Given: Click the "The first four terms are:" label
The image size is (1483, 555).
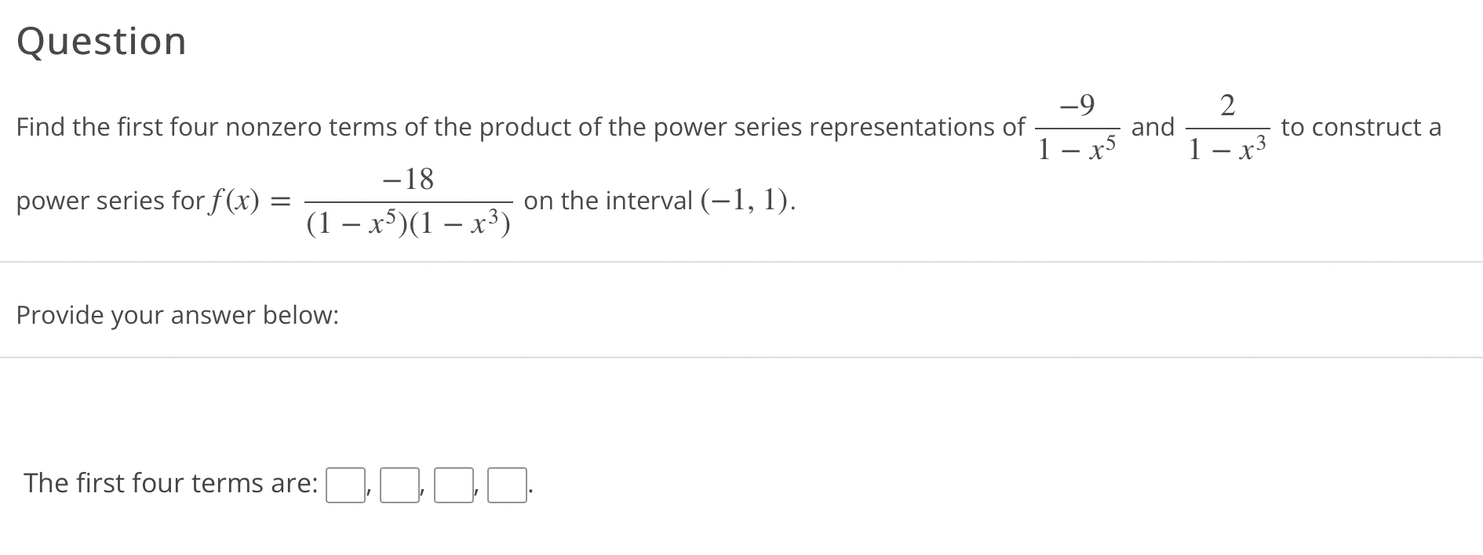Looking at the screenshot, I should click(170, 483).
